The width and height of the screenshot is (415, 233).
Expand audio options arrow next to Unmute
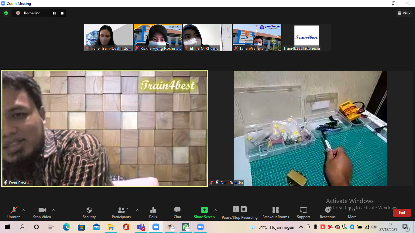click(24, 210)
